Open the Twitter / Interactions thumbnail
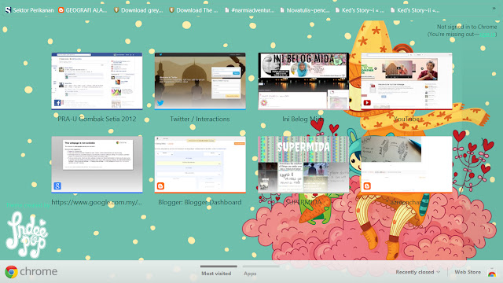The image size is (503, 283). [x=200, y=81]
